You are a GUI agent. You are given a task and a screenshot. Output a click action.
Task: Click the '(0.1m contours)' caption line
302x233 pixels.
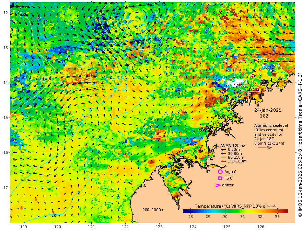pyautogui.click(x=269, y=130)
